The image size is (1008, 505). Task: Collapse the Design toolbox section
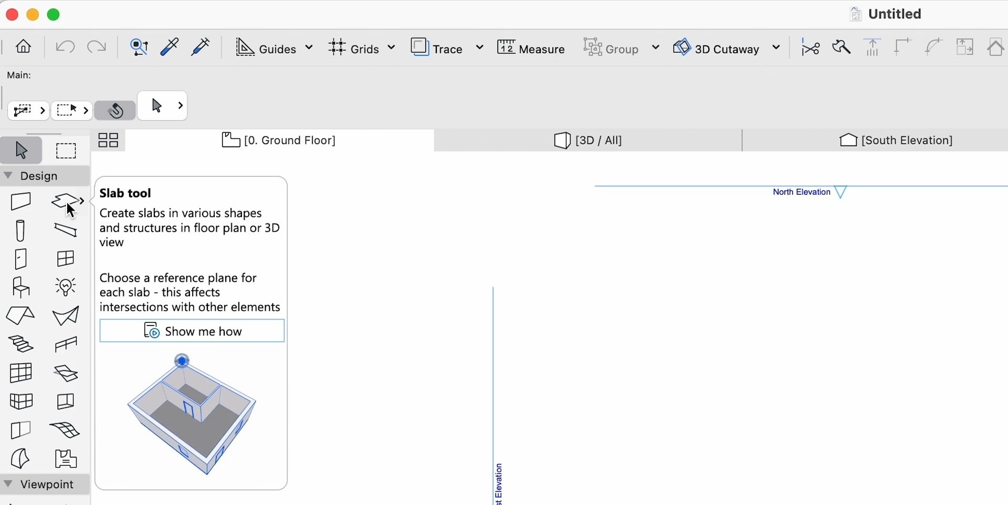(x=8, y=176)
